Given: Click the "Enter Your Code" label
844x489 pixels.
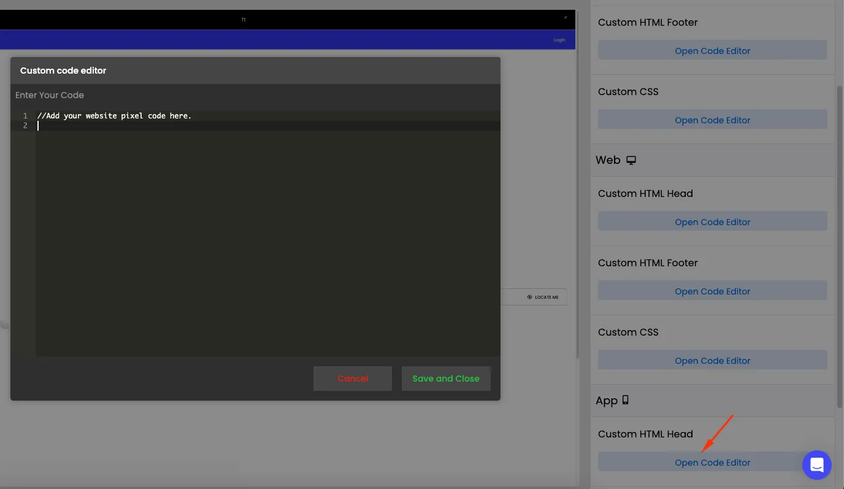Looking at the screenshot, I should coord(50,95).
